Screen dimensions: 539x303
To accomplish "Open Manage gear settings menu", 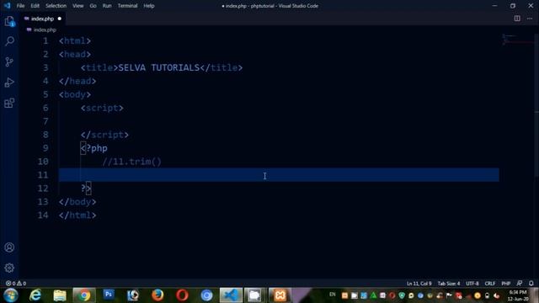I will (9, 268).
